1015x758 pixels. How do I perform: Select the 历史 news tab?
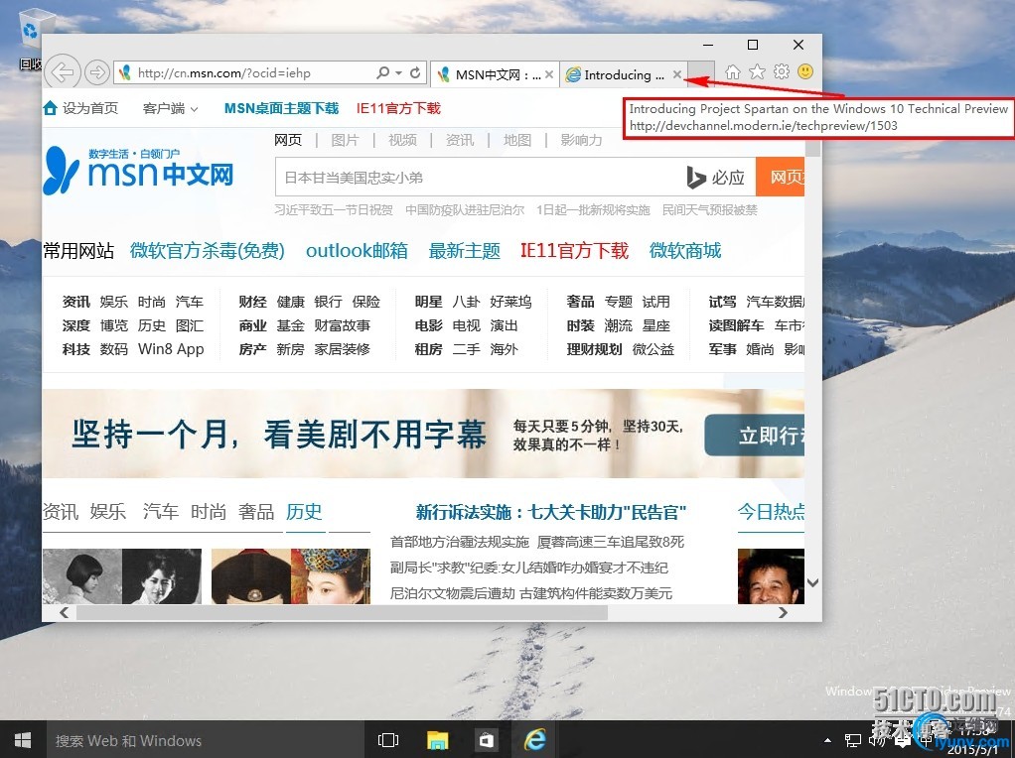click(304, 512)
